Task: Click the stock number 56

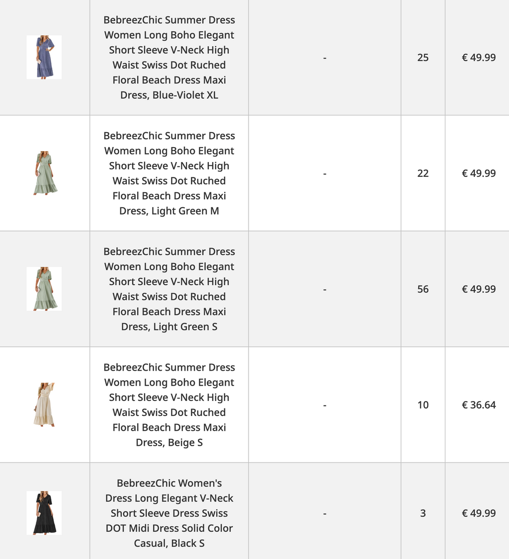Action: [423, 289]
